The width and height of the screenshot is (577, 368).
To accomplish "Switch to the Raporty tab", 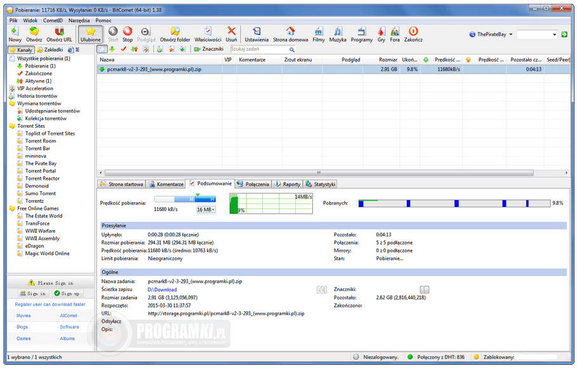I will (288, 184).
